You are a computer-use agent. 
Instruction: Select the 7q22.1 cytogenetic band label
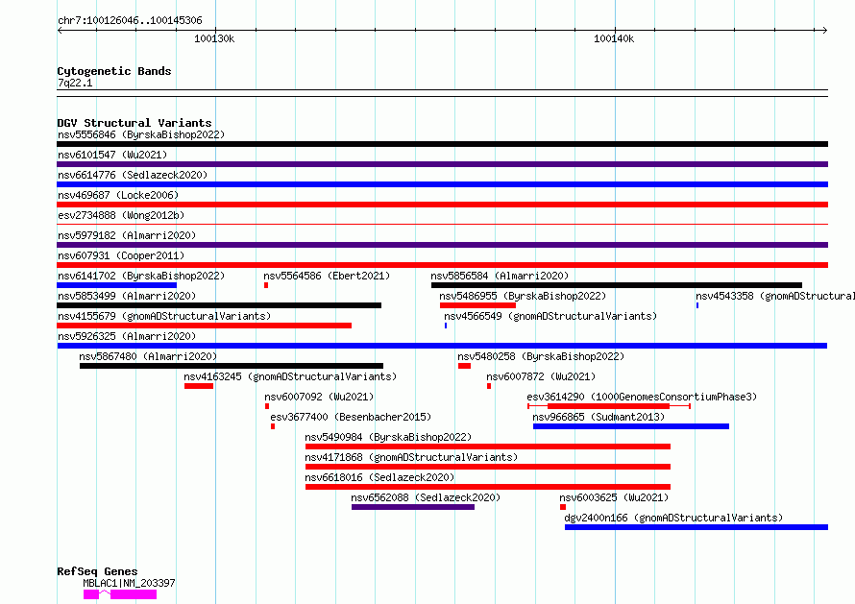point(75,83)
